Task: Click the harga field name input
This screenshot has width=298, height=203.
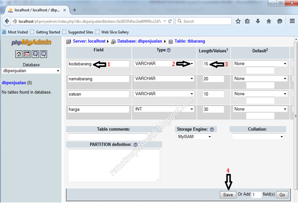Action: pyautogui.click(x=98, y=109)
